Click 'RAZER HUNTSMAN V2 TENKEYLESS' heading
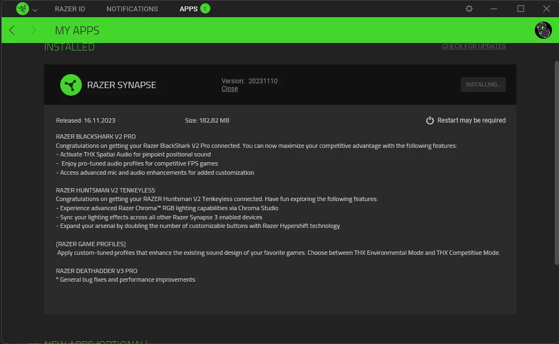Screen dimensions: 559x344 105,190
